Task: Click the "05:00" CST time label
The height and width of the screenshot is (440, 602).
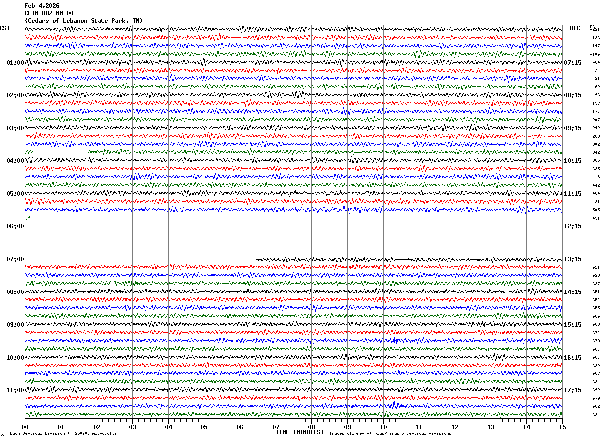Action: tap(15, 194)
